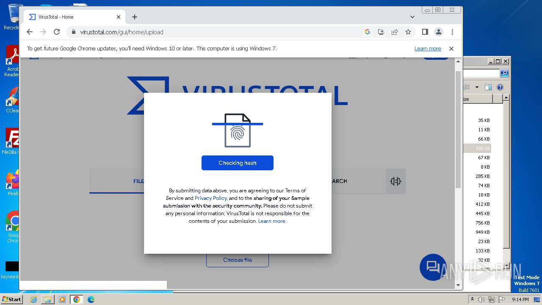This screenshot has width=542, height=305.
Task: Open the Privacy Policy link
Action: (x=211, y=198)
